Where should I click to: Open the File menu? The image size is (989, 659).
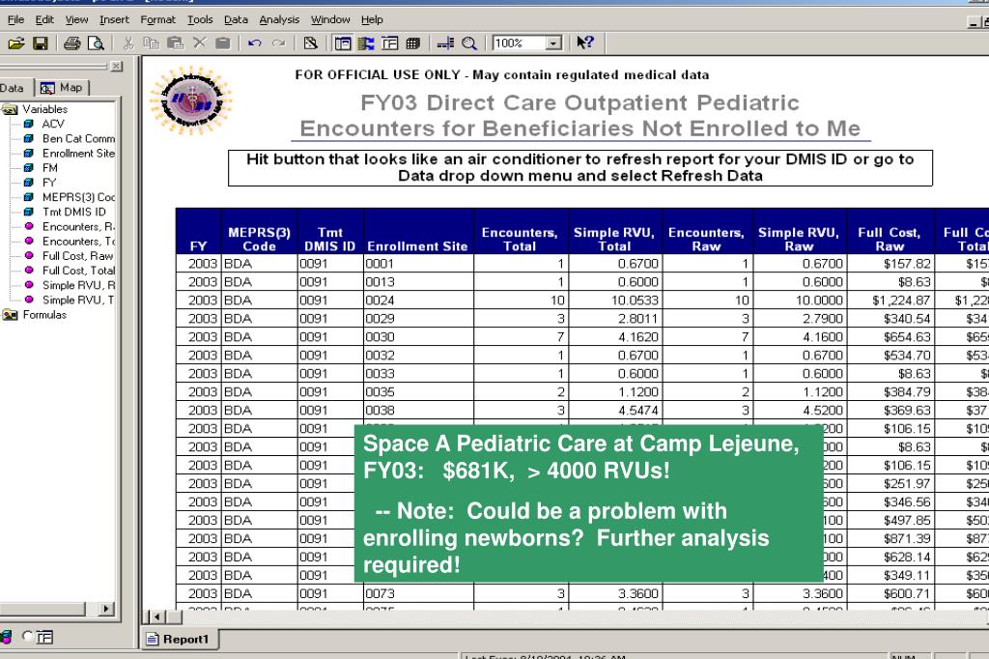(15, 19)
